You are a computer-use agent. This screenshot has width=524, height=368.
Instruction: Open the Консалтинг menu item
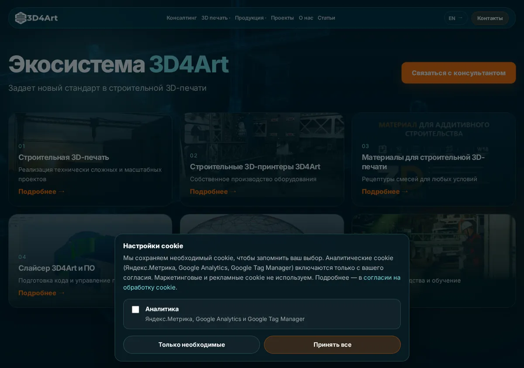tap(182, 18)
